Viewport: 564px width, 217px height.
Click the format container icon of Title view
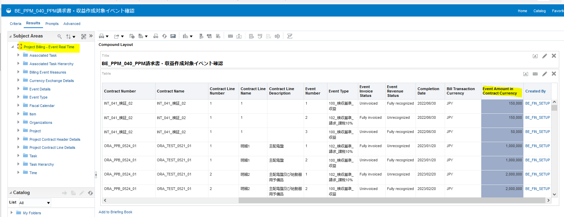[535, 56]
